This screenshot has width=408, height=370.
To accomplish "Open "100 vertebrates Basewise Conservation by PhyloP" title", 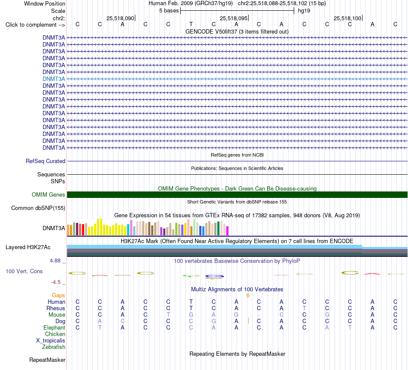I will pyautogui.click(x=237, y=261).
